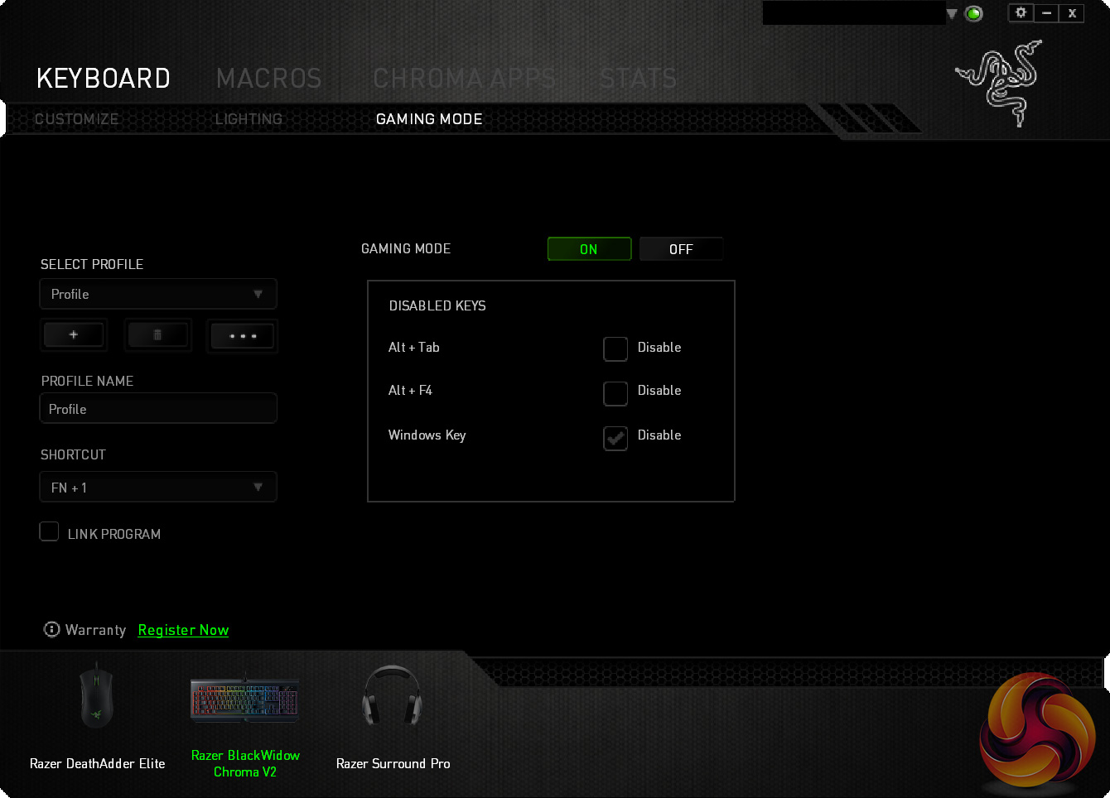
Task: Click the green status indicator icon
Action: coord(974,13)
